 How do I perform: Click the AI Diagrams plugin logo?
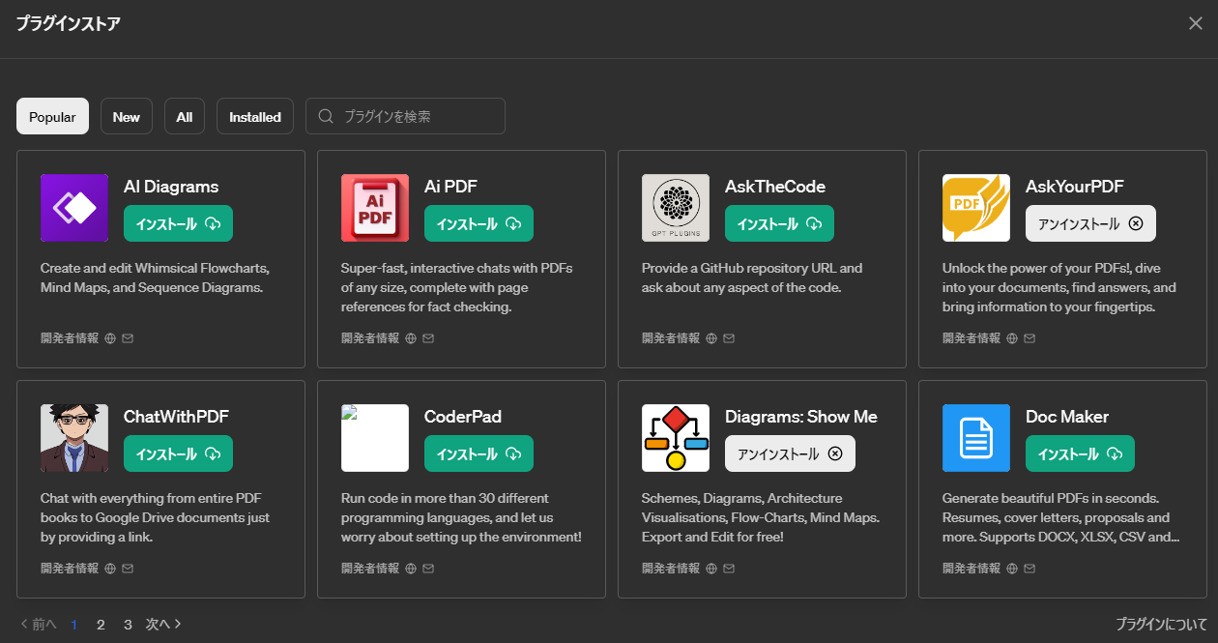tap(74, 208)
